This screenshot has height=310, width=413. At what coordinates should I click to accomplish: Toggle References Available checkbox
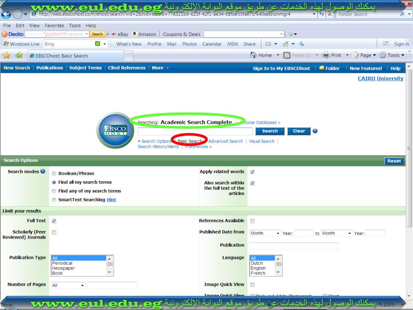point(252,221)
